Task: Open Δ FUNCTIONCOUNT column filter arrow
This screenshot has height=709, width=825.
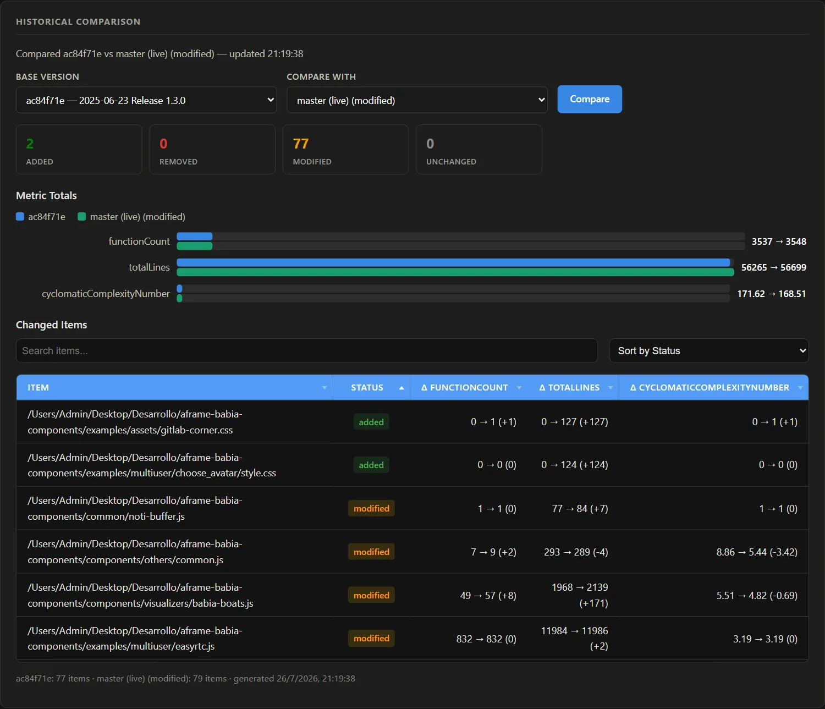Action: tap(519, 388)
